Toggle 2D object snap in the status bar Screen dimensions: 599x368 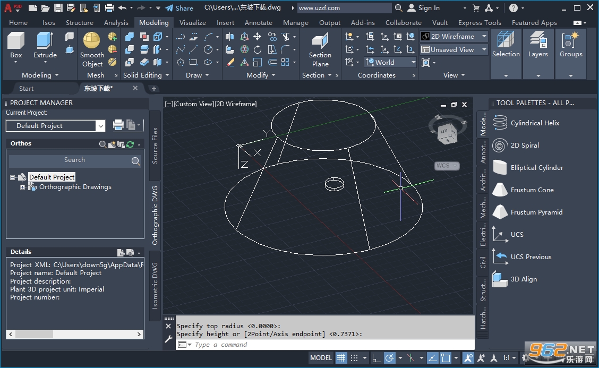point(446,358)
